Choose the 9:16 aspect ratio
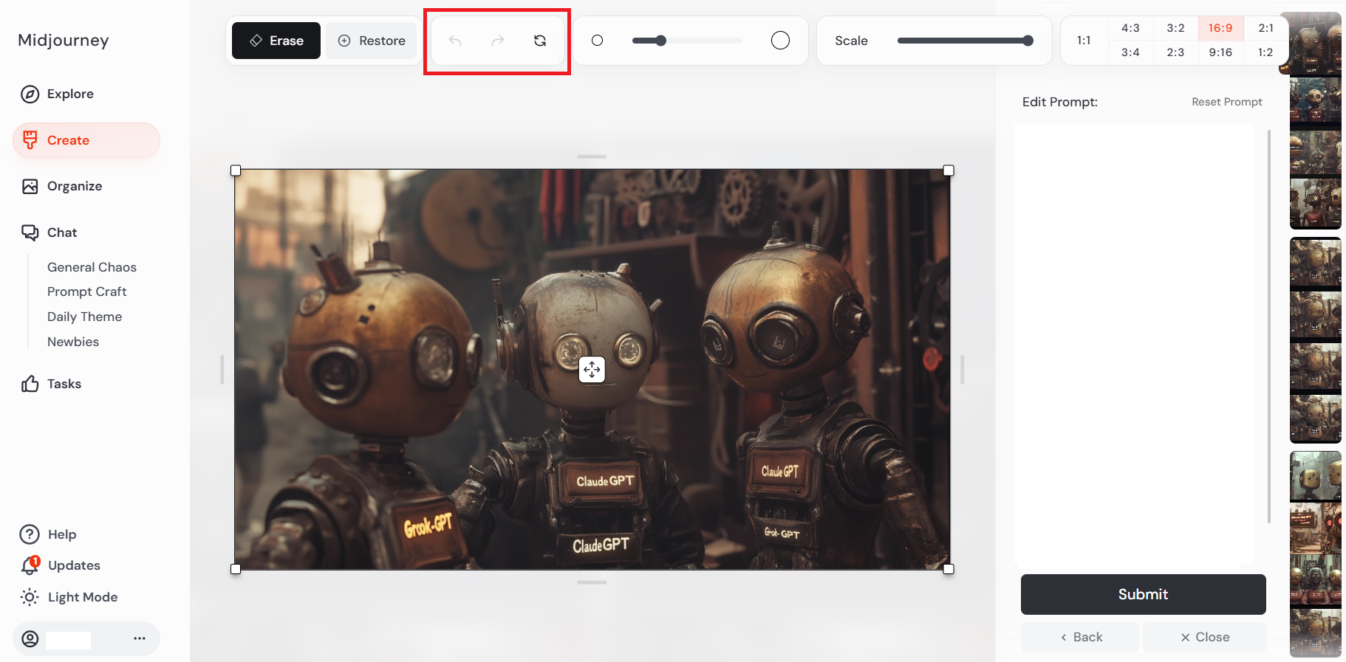Viewport: 1346px width, 662px height. coord(1220,52)
